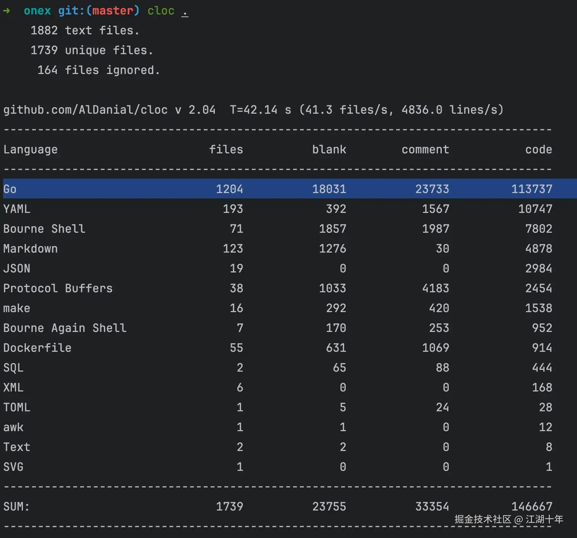Click the '1882 text files.' line
The width and height of the screenshot is (577, 538).
(85, 31)
